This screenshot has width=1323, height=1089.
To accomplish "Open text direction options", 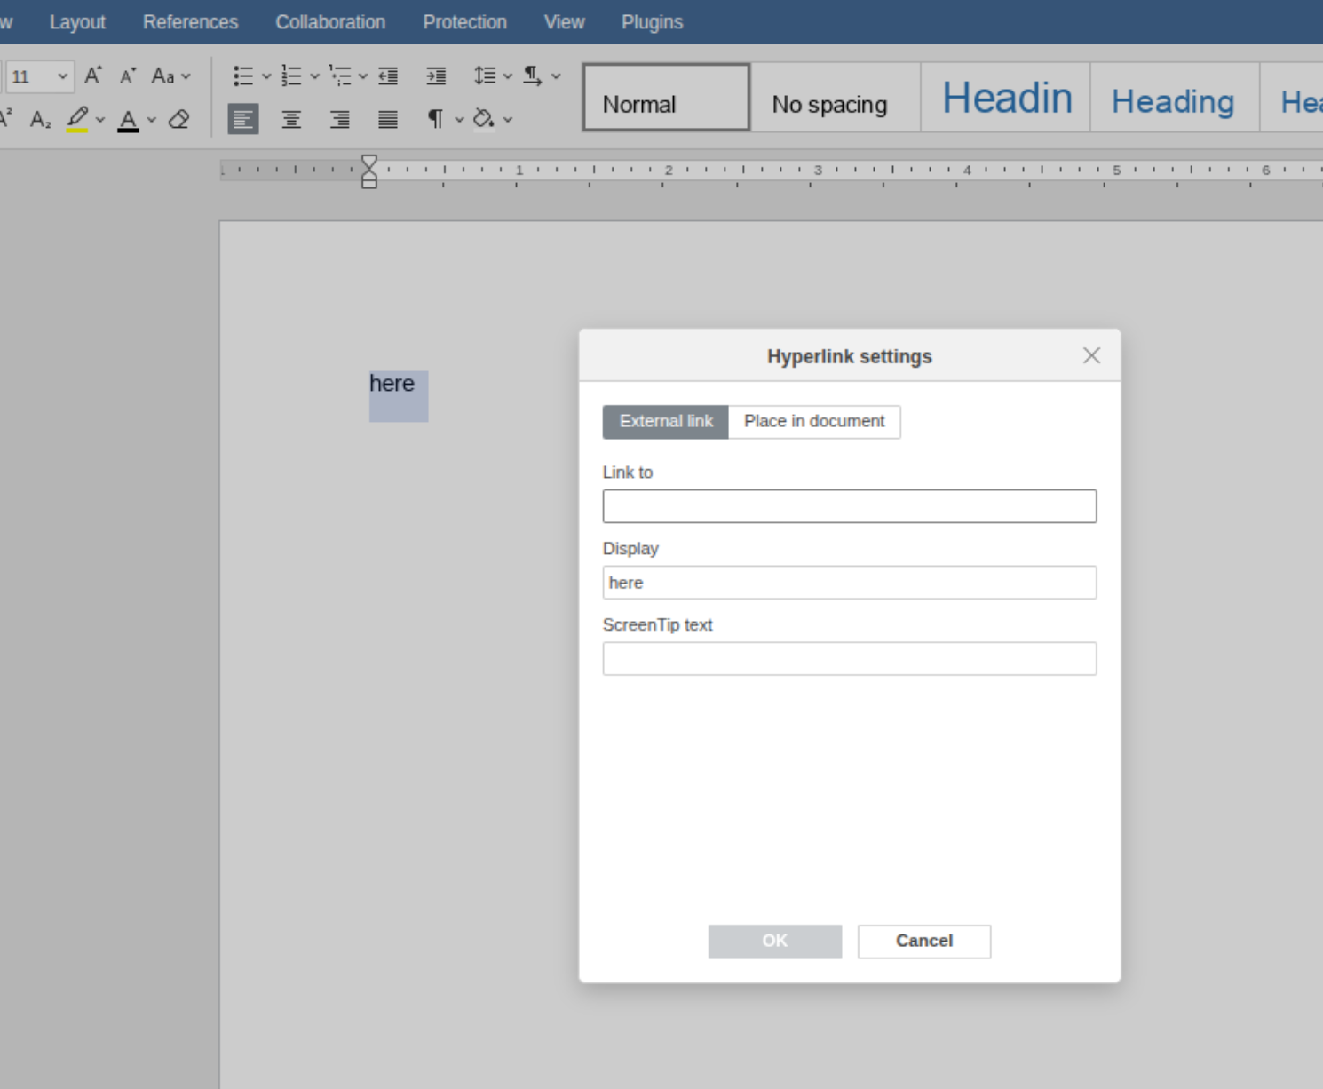I will pos(541,76).
